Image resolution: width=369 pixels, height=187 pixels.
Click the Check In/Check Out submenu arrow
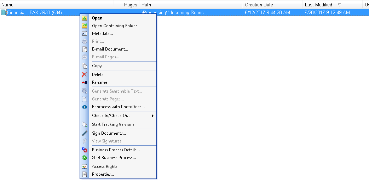tap(153, 116)
